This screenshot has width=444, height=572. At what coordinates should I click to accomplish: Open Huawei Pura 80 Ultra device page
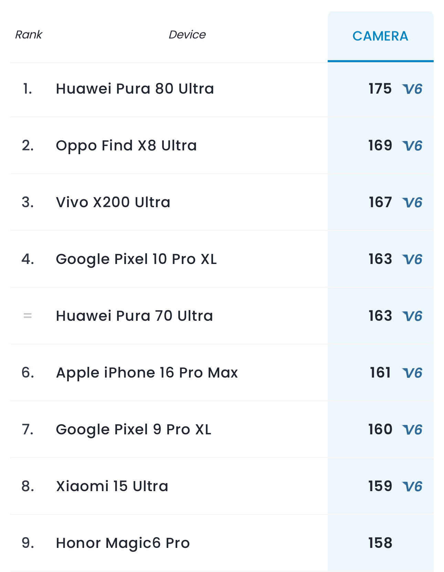tap(135, 89)
